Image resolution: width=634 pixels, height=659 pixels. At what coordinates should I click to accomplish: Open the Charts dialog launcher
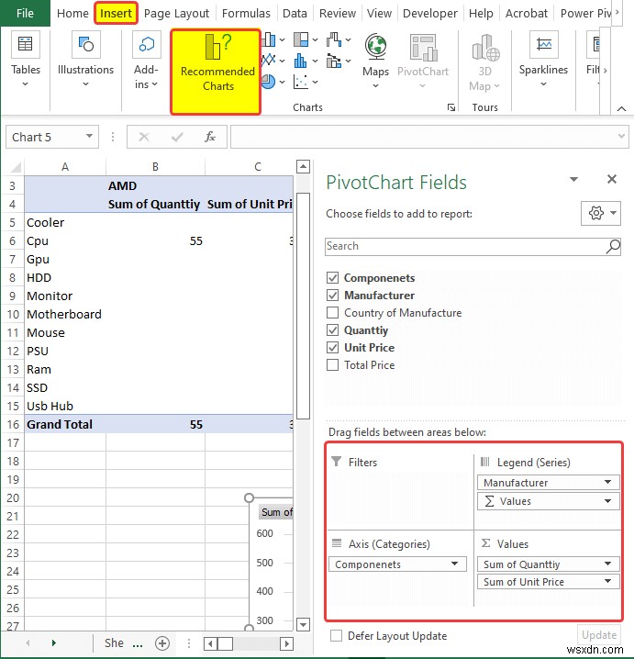[451, 107]
